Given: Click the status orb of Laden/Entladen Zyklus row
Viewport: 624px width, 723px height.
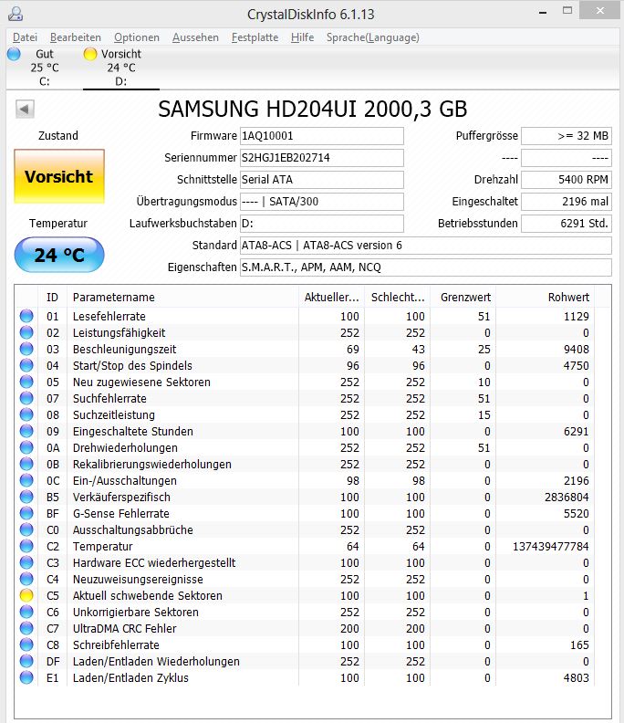Looking at the screenshot, I should point(26,677).
